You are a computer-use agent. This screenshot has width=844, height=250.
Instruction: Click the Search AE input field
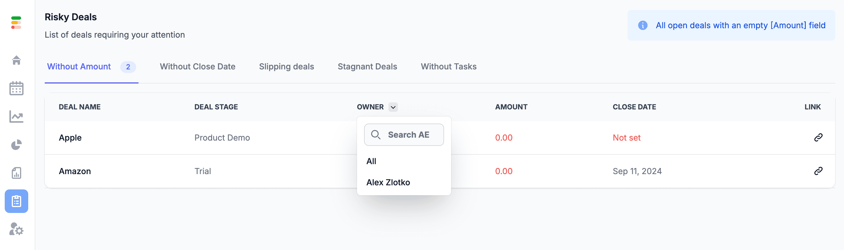point(404,135)
